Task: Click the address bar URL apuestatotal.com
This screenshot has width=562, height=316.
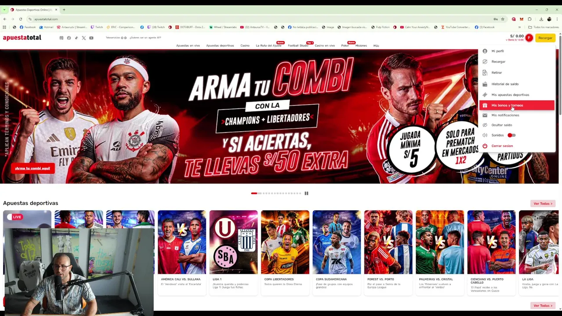Action: [46, 19]
